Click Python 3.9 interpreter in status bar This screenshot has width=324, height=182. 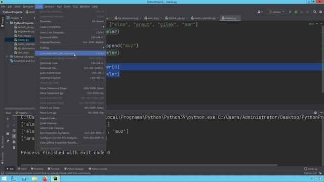[310, 173]
